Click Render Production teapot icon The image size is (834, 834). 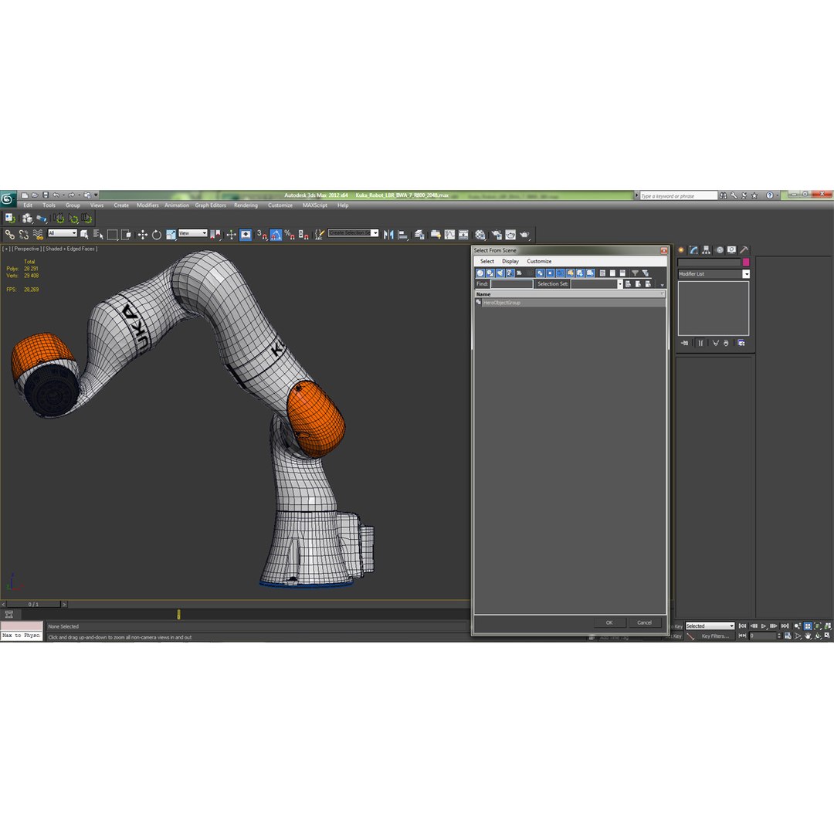pos(524,235)
